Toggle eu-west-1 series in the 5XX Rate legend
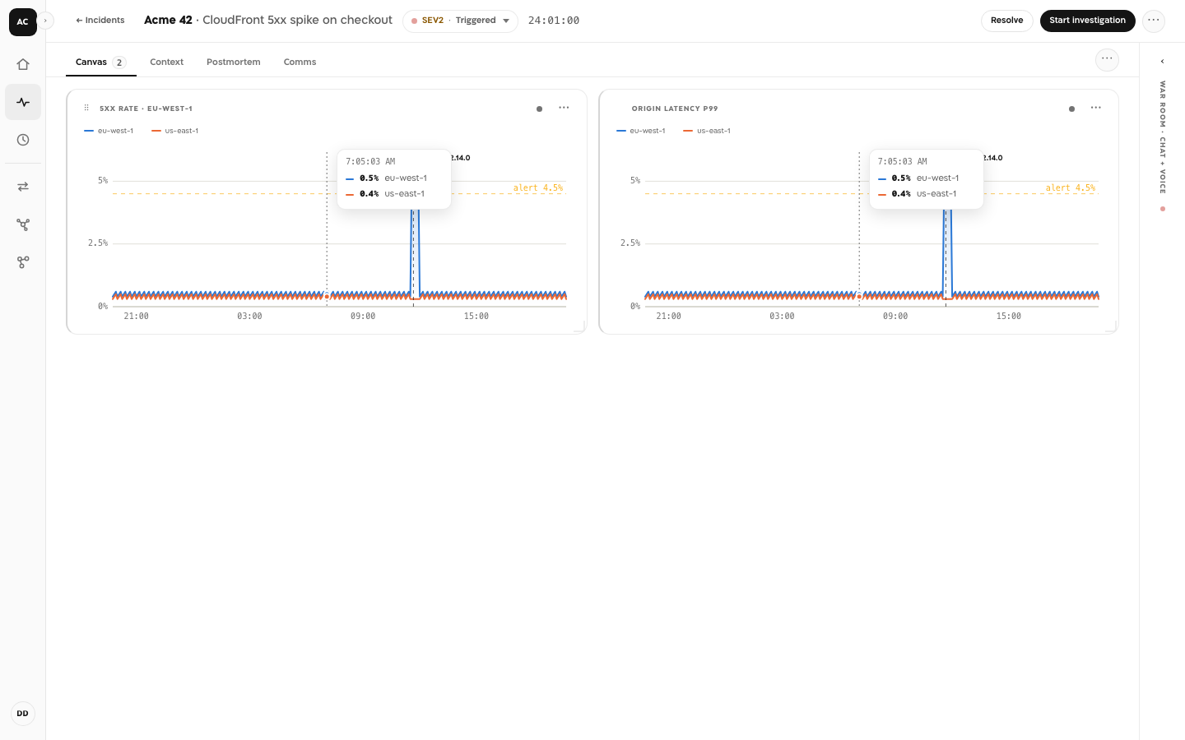Screen dimensions: 1185x740 tap(109, 131)
